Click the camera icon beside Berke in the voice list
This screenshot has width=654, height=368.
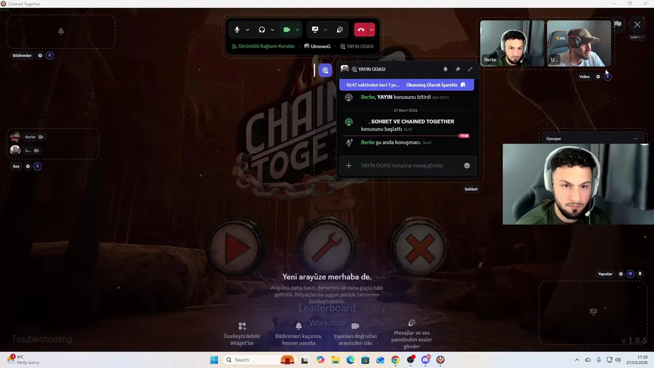(x=41, y=137)
